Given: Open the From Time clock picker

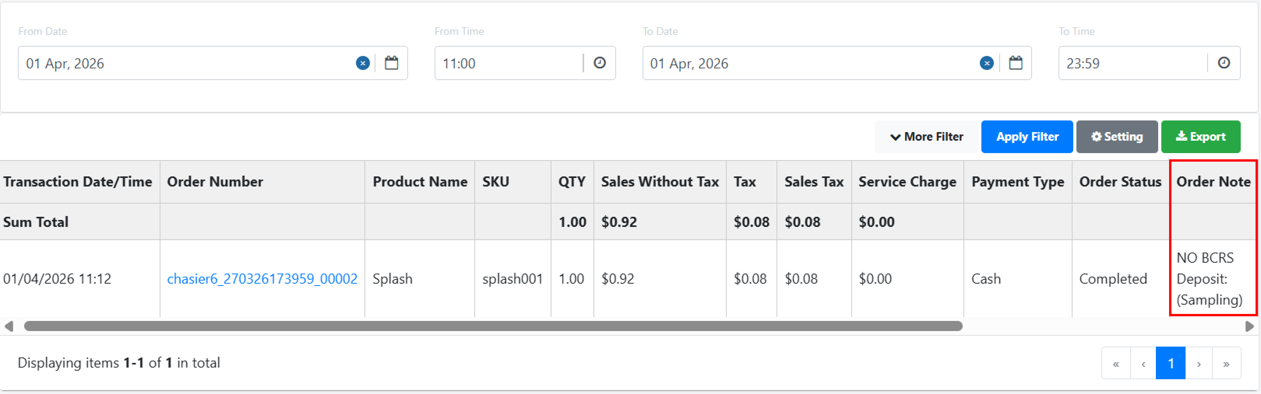Looking at the screenshot, I should click(599, 63).
